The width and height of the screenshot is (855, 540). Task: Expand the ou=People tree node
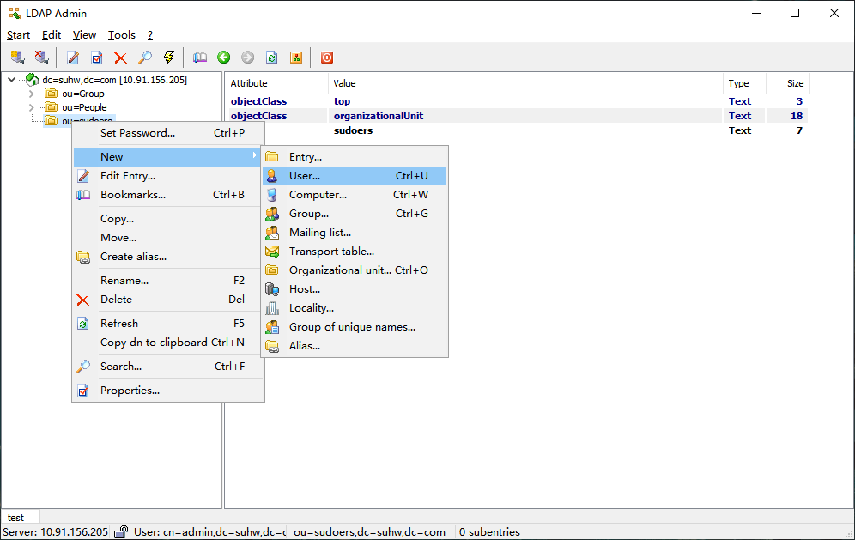31,107
